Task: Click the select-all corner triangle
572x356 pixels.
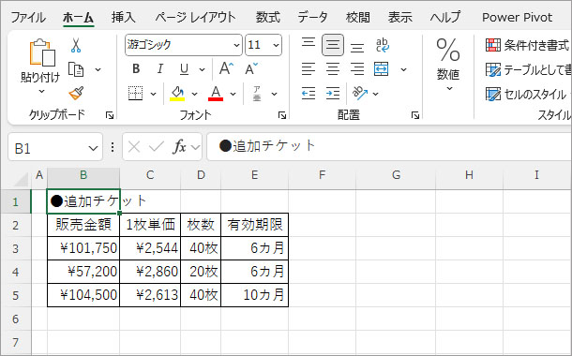Action: pyautogui.click(x=21, y=179)
